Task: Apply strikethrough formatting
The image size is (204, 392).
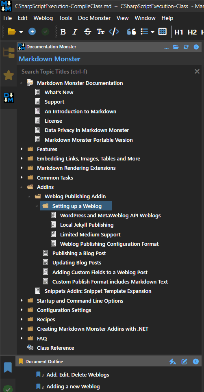Action: [x=87, y=32]
